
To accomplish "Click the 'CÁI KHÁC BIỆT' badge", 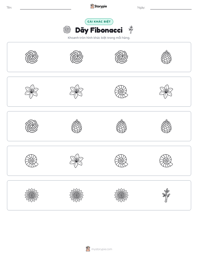I will click(x=99, y=22).
